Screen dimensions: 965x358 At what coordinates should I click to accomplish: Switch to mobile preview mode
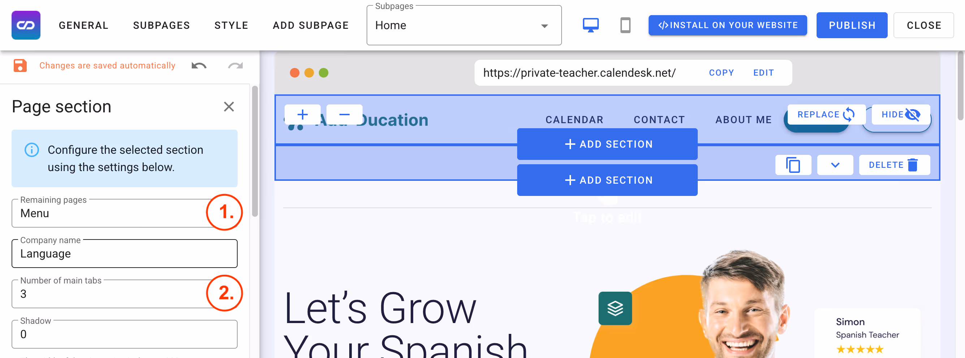coord(625,25)
